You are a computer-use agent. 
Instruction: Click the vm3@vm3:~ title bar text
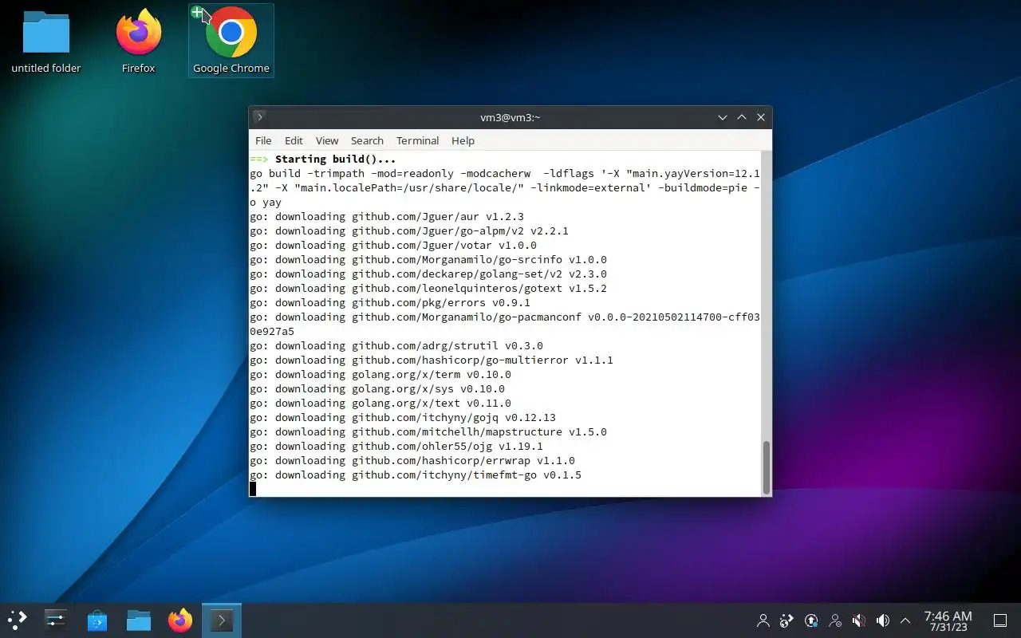[510, 117]
